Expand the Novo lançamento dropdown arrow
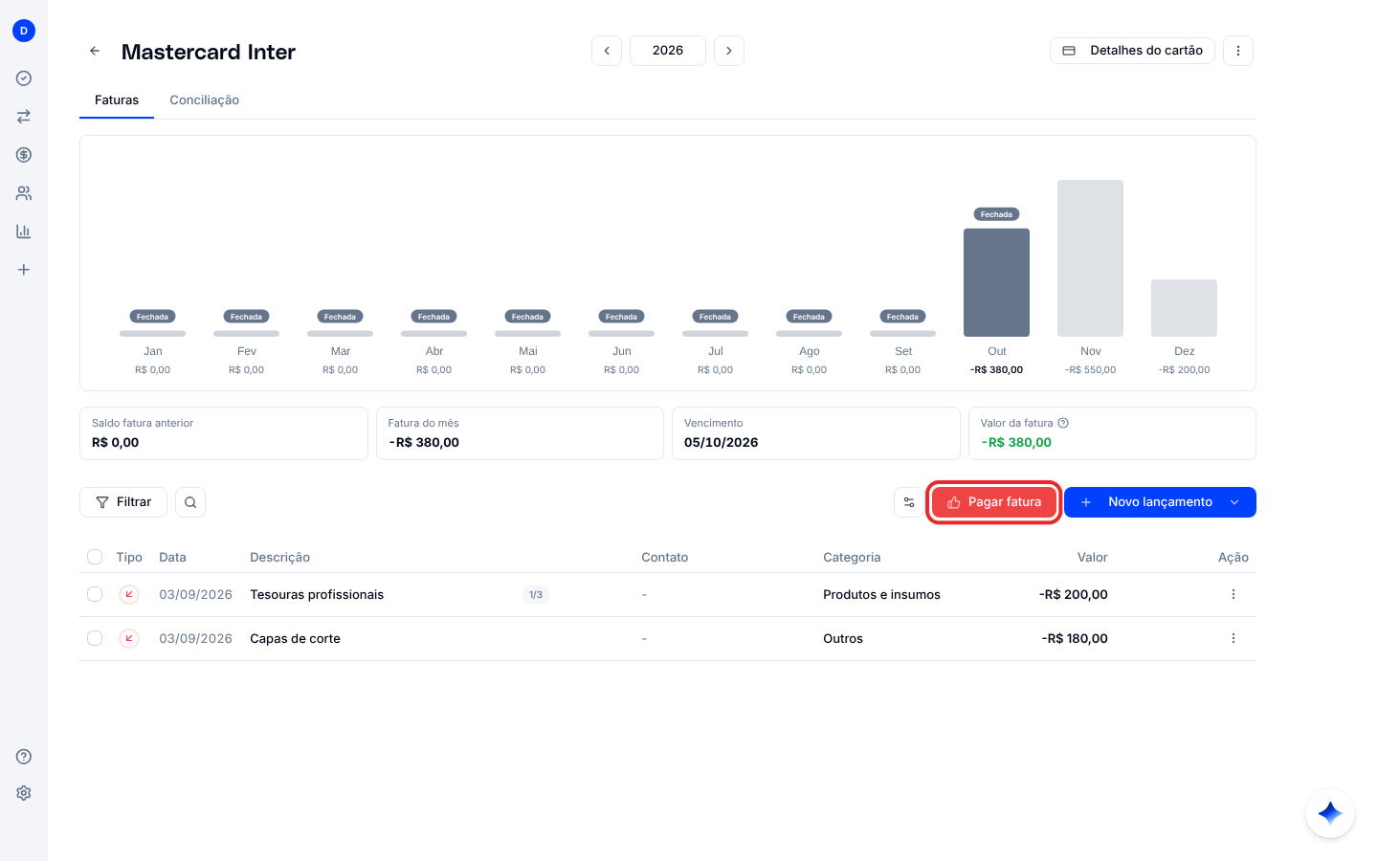 coord(1234,502)
